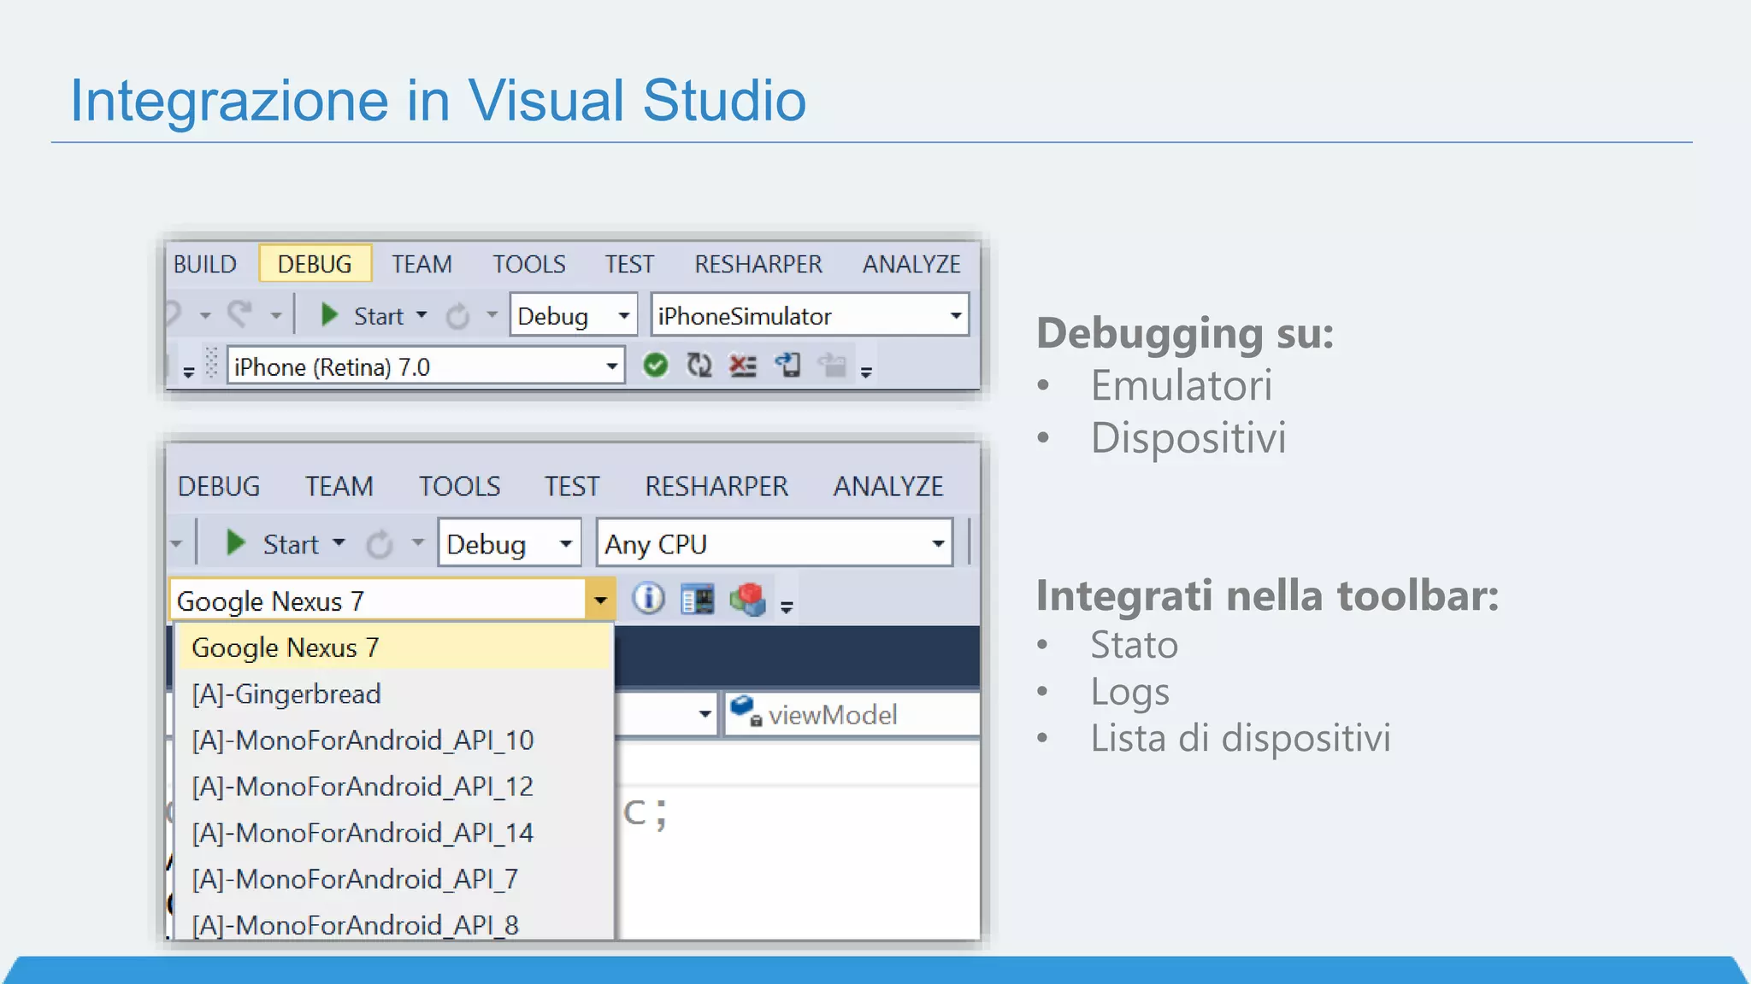This screenshot has width=1751, height=984.
Task: Open ANALYZE menu in lower screenshot
Action: pyautogui.click(x=888, y=486)
